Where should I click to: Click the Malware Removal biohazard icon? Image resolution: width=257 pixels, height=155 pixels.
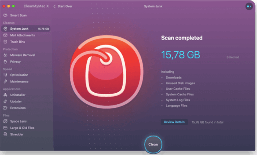click(5, 55)
